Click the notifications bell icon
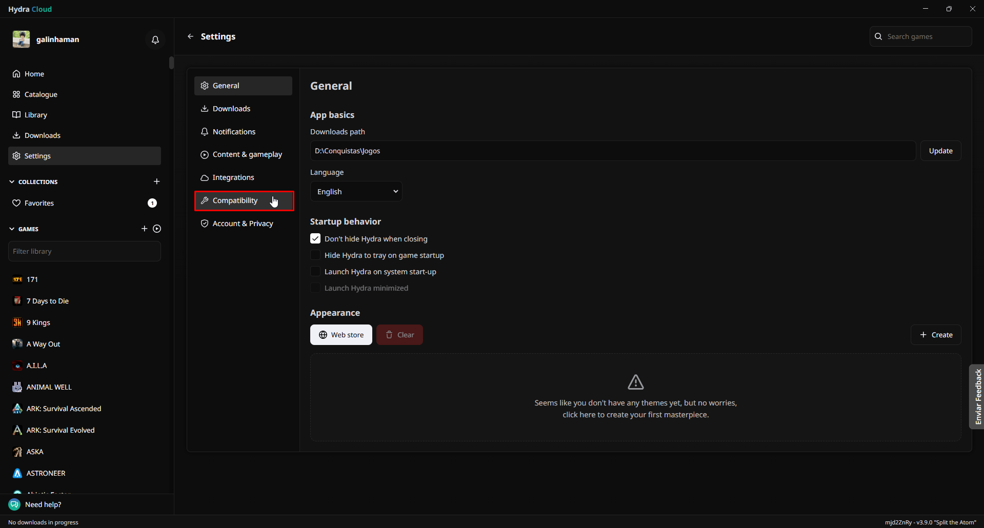 coord(155,39)
